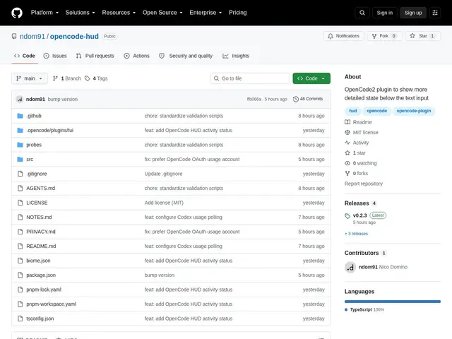Open the + 3 releases link
The image size is (452, 339).
click(x=356, y=234)
